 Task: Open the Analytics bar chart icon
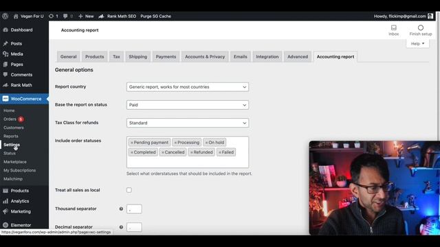tap(5, 201)
